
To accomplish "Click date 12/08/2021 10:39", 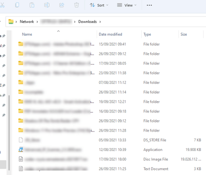I will click(x=112, y=149).
